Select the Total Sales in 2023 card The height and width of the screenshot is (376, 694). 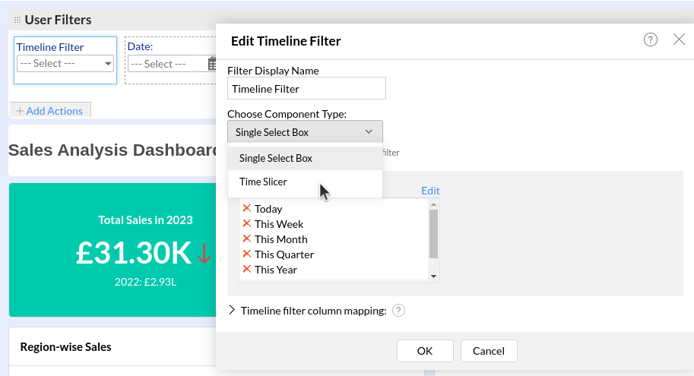(112, 250)
